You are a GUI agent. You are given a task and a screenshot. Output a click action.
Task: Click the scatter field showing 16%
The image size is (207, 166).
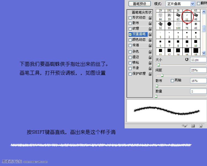coord(198,81)
